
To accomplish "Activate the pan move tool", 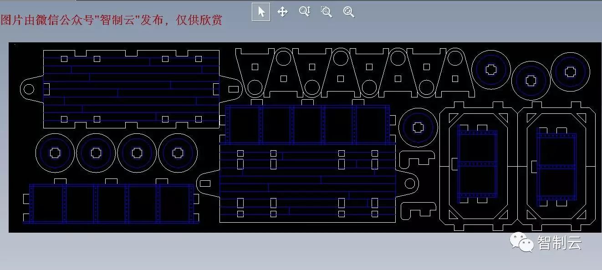I will pos(282,12).
